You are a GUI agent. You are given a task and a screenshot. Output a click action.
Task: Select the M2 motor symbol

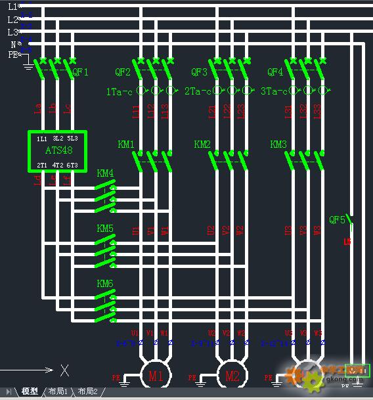[x=232, y=375]
